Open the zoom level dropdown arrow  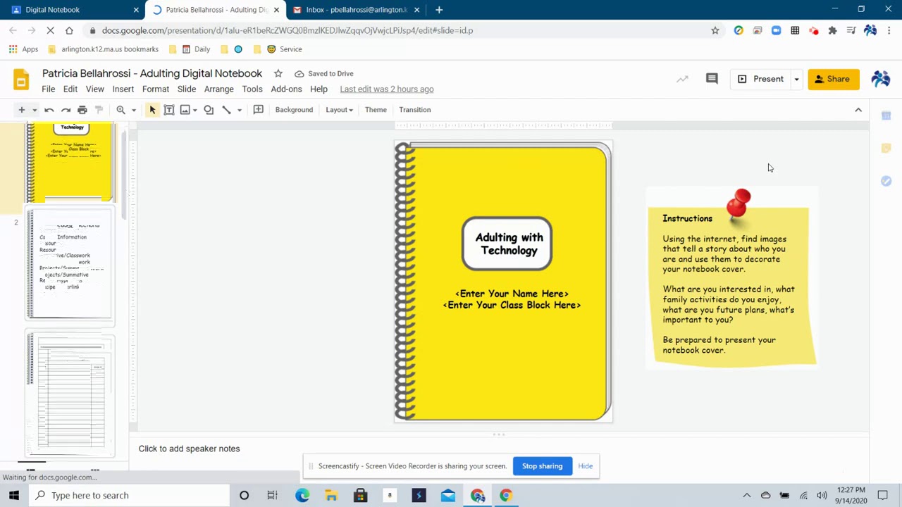coord(133,110)
